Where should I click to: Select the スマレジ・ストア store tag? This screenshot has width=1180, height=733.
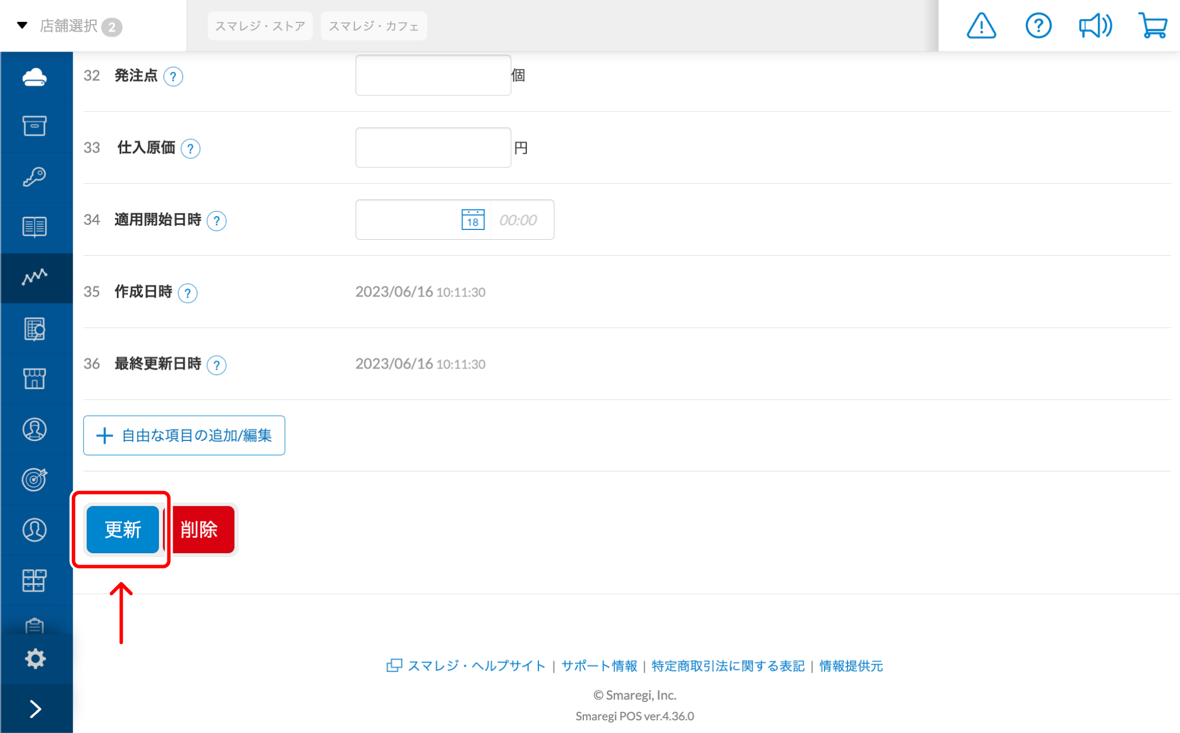coord(260,26)
